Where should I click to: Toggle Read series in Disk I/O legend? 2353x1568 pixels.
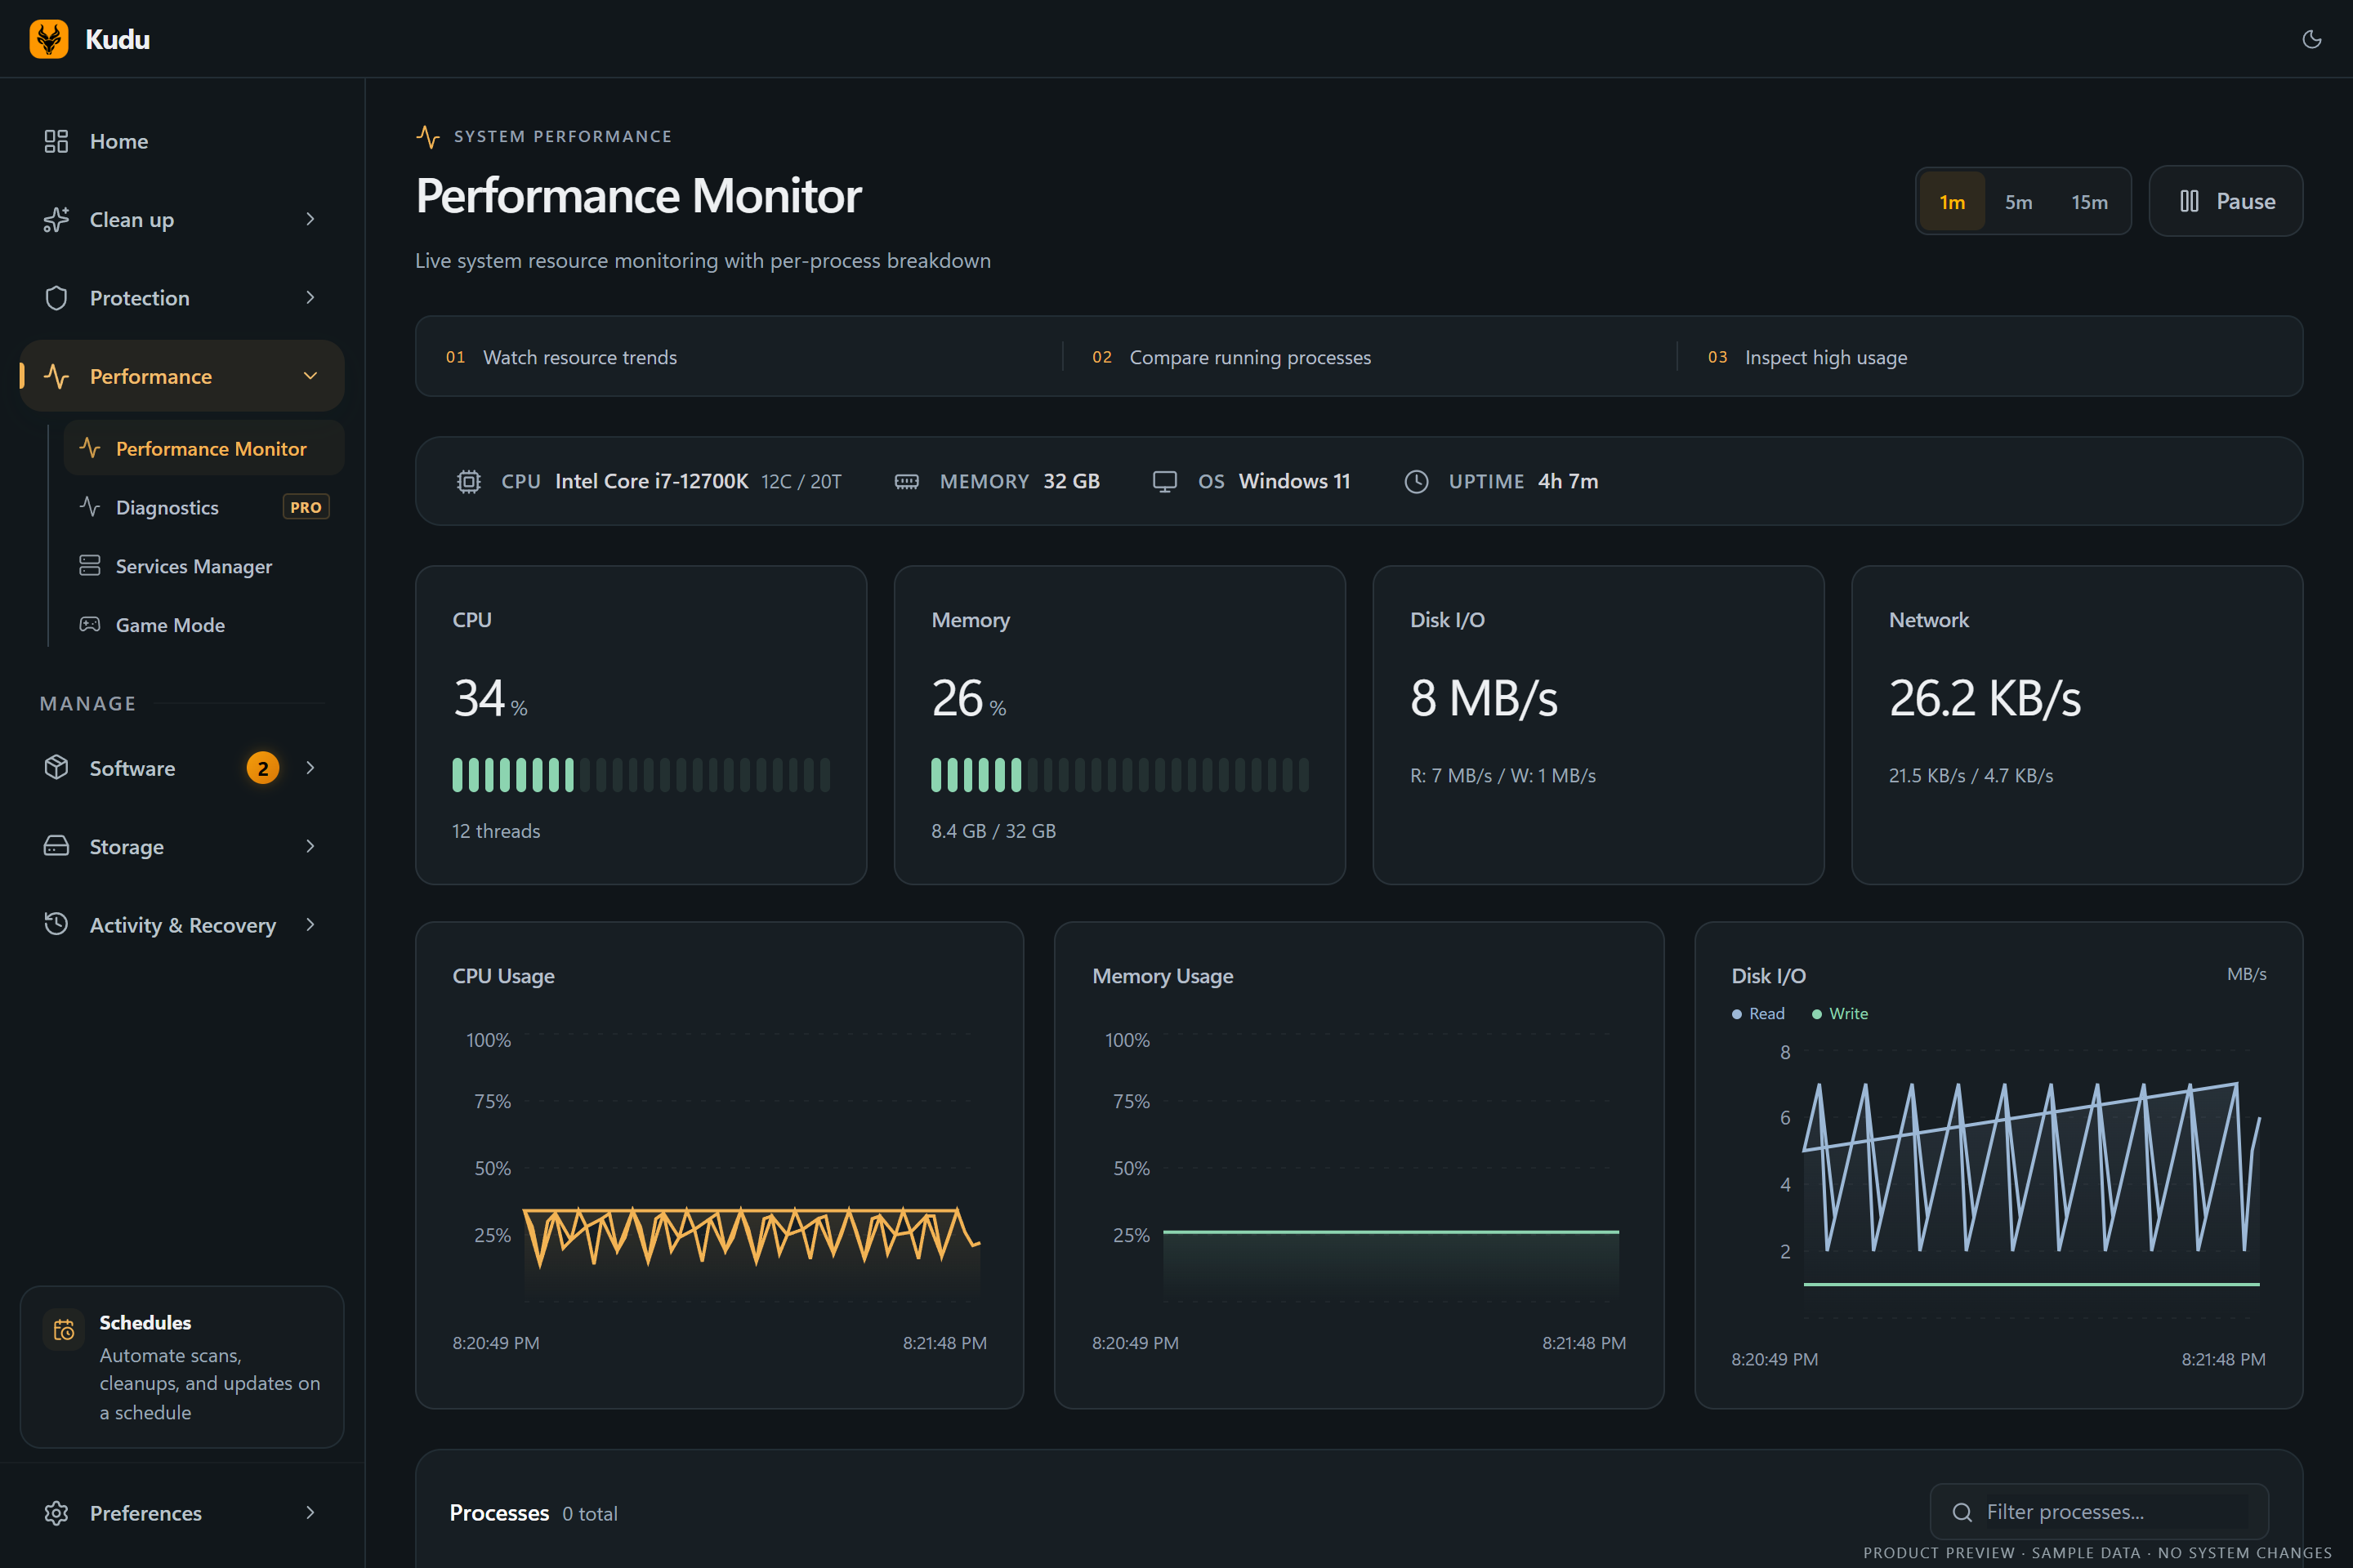pos(1757,1014)
